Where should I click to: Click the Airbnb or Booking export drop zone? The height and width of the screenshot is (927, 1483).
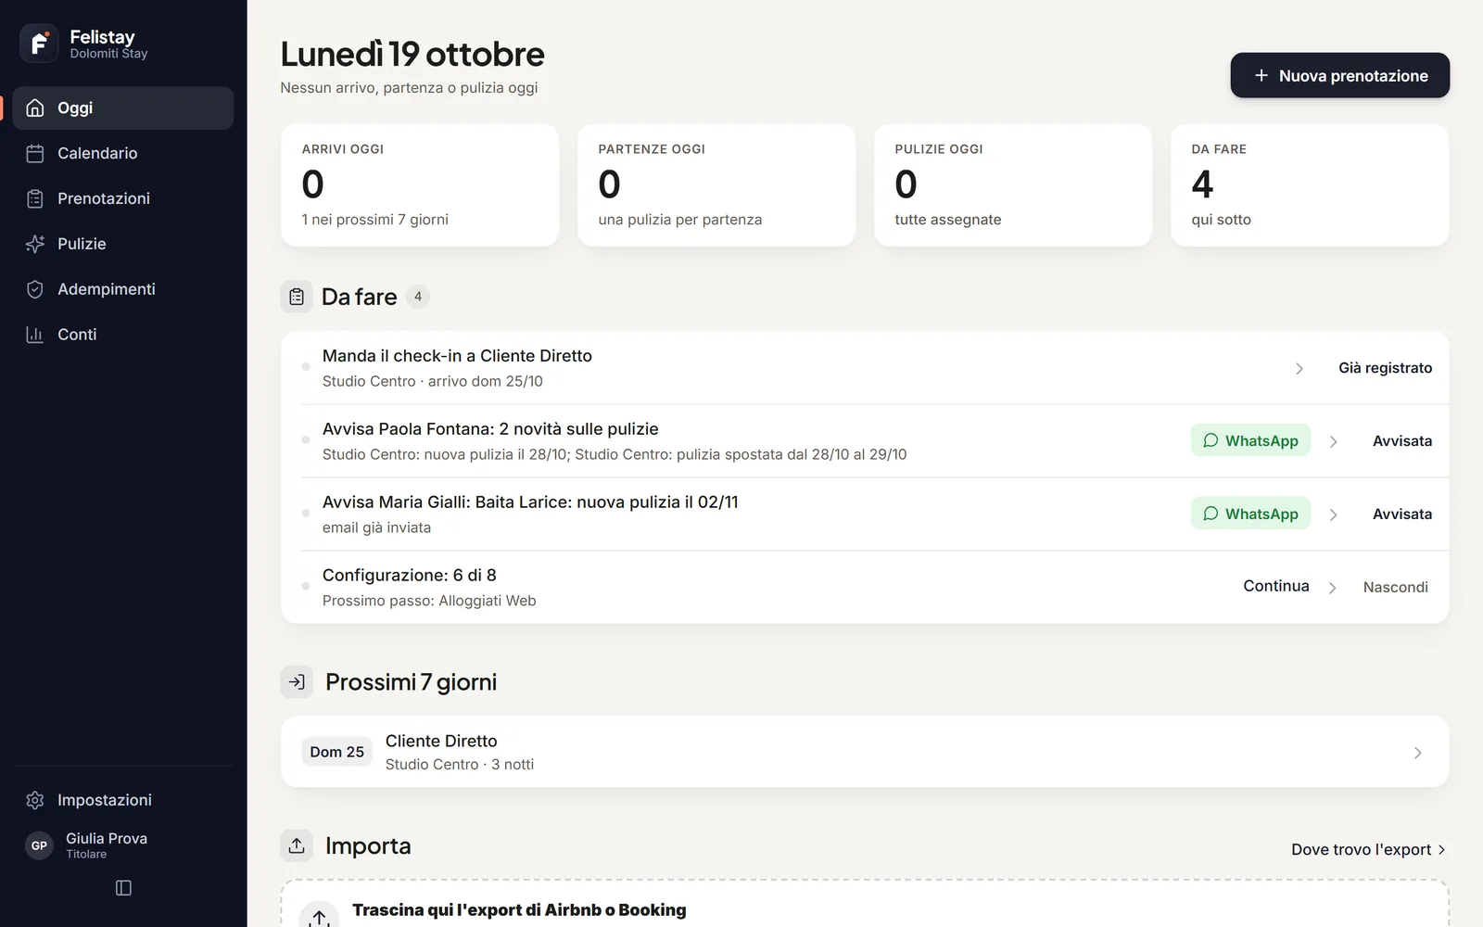click(865, 904)
